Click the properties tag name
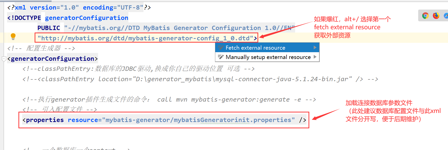 coord(45,120)
